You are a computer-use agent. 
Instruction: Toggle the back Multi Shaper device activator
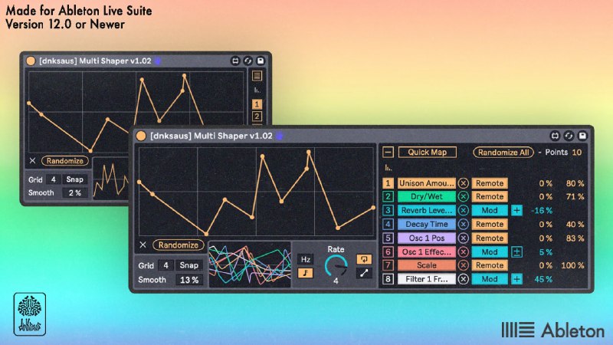[x=31, y=61]
